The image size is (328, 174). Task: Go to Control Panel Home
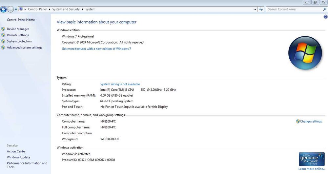pos(21,20)
